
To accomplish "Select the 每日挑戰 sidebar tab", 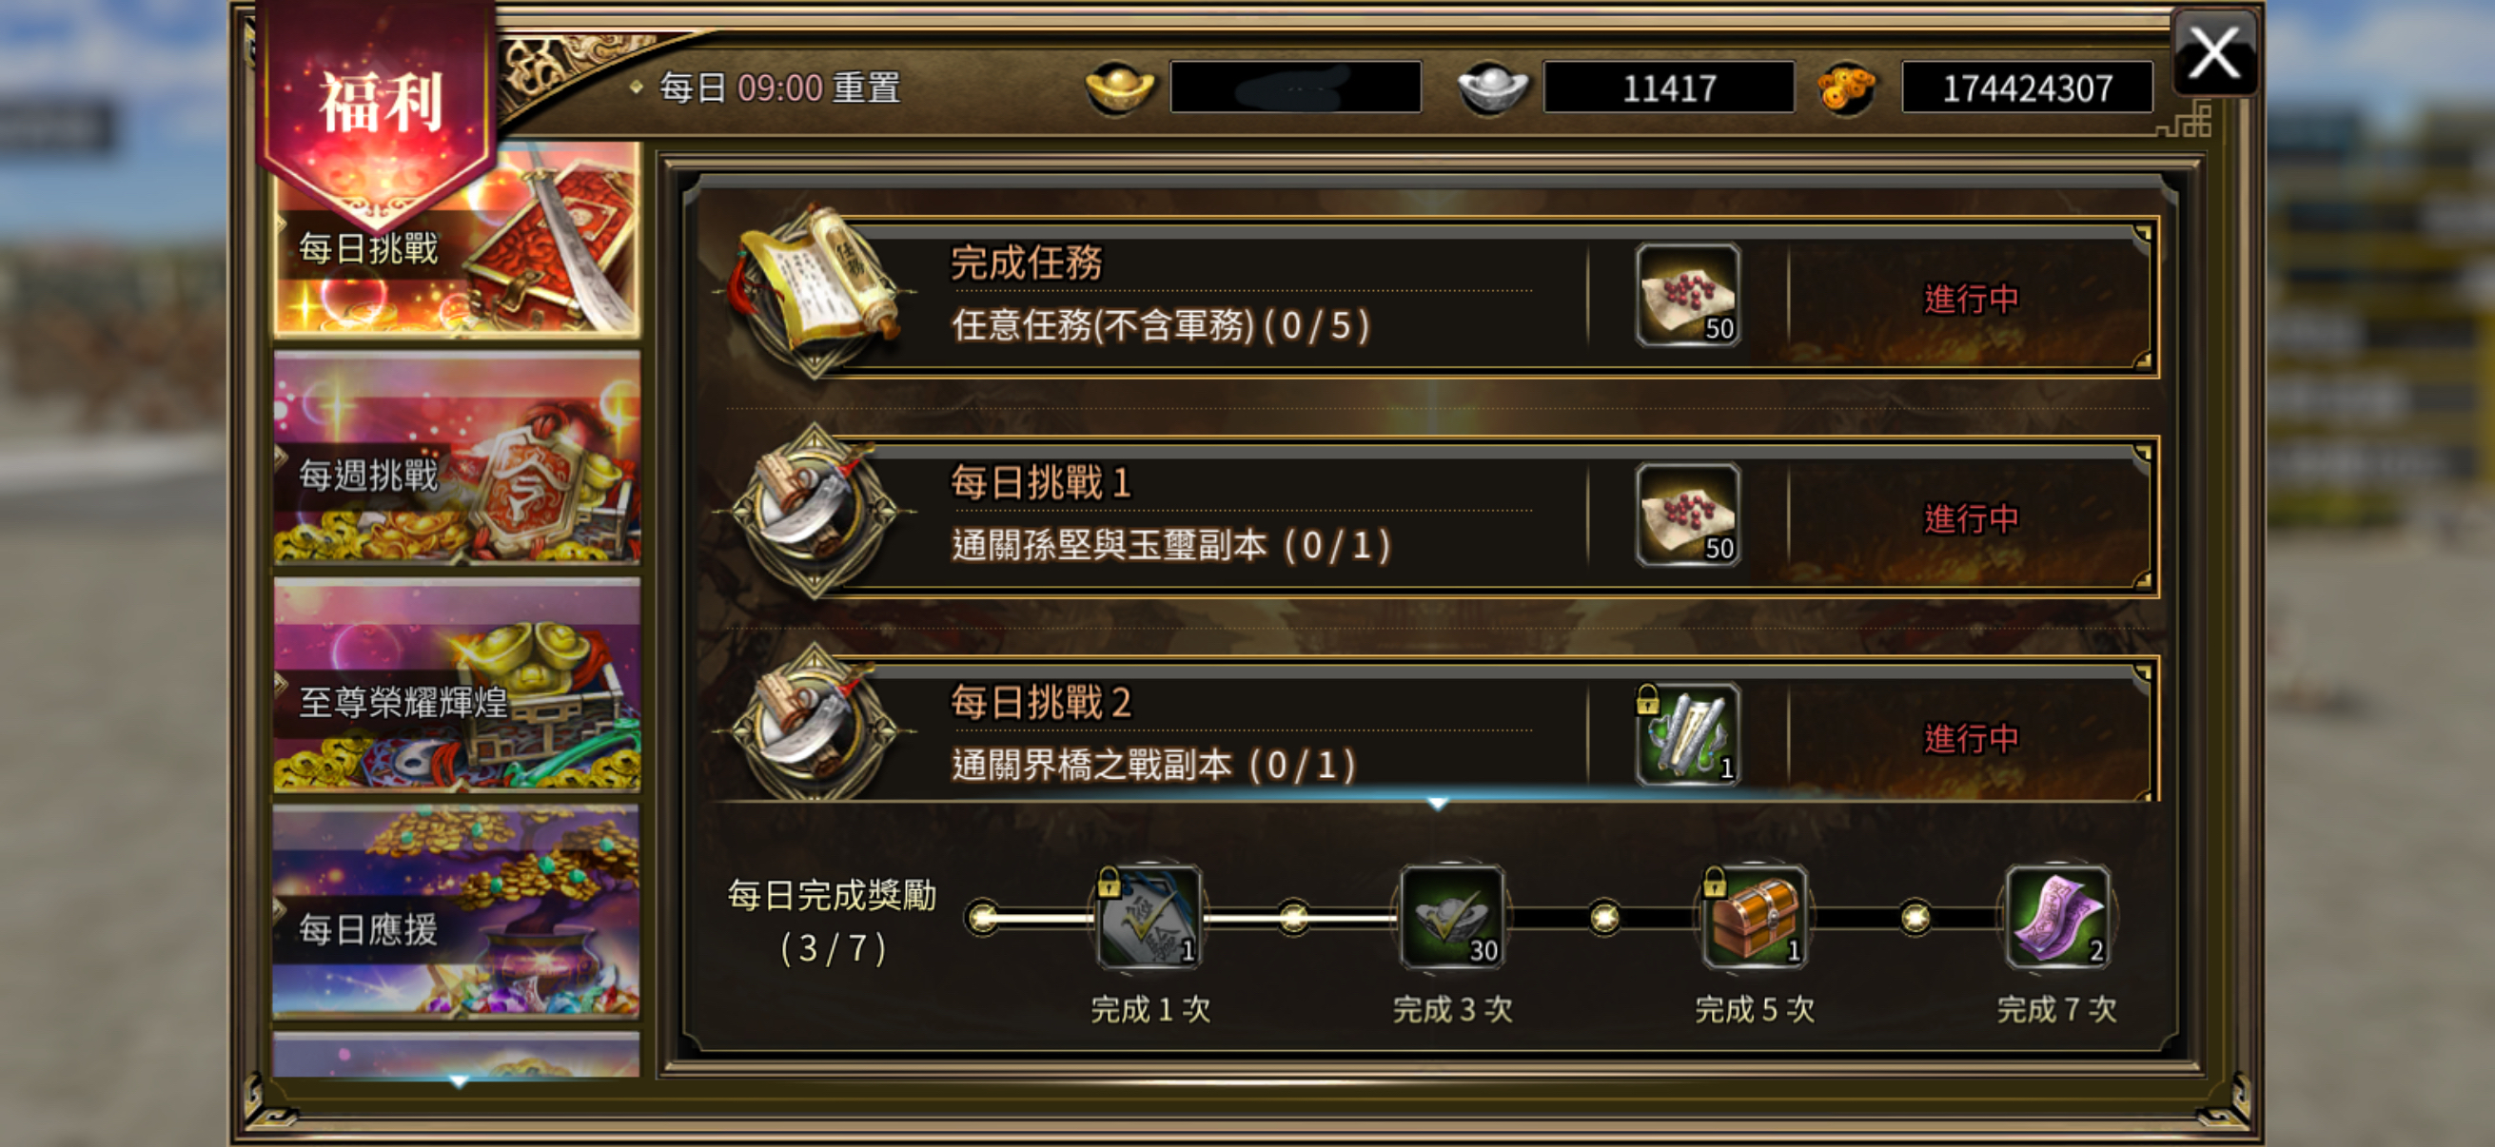I will pos(456,242).
